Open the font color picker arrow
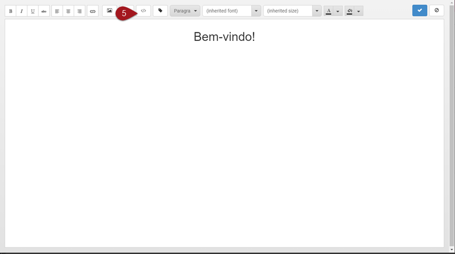 coord(338,11)
